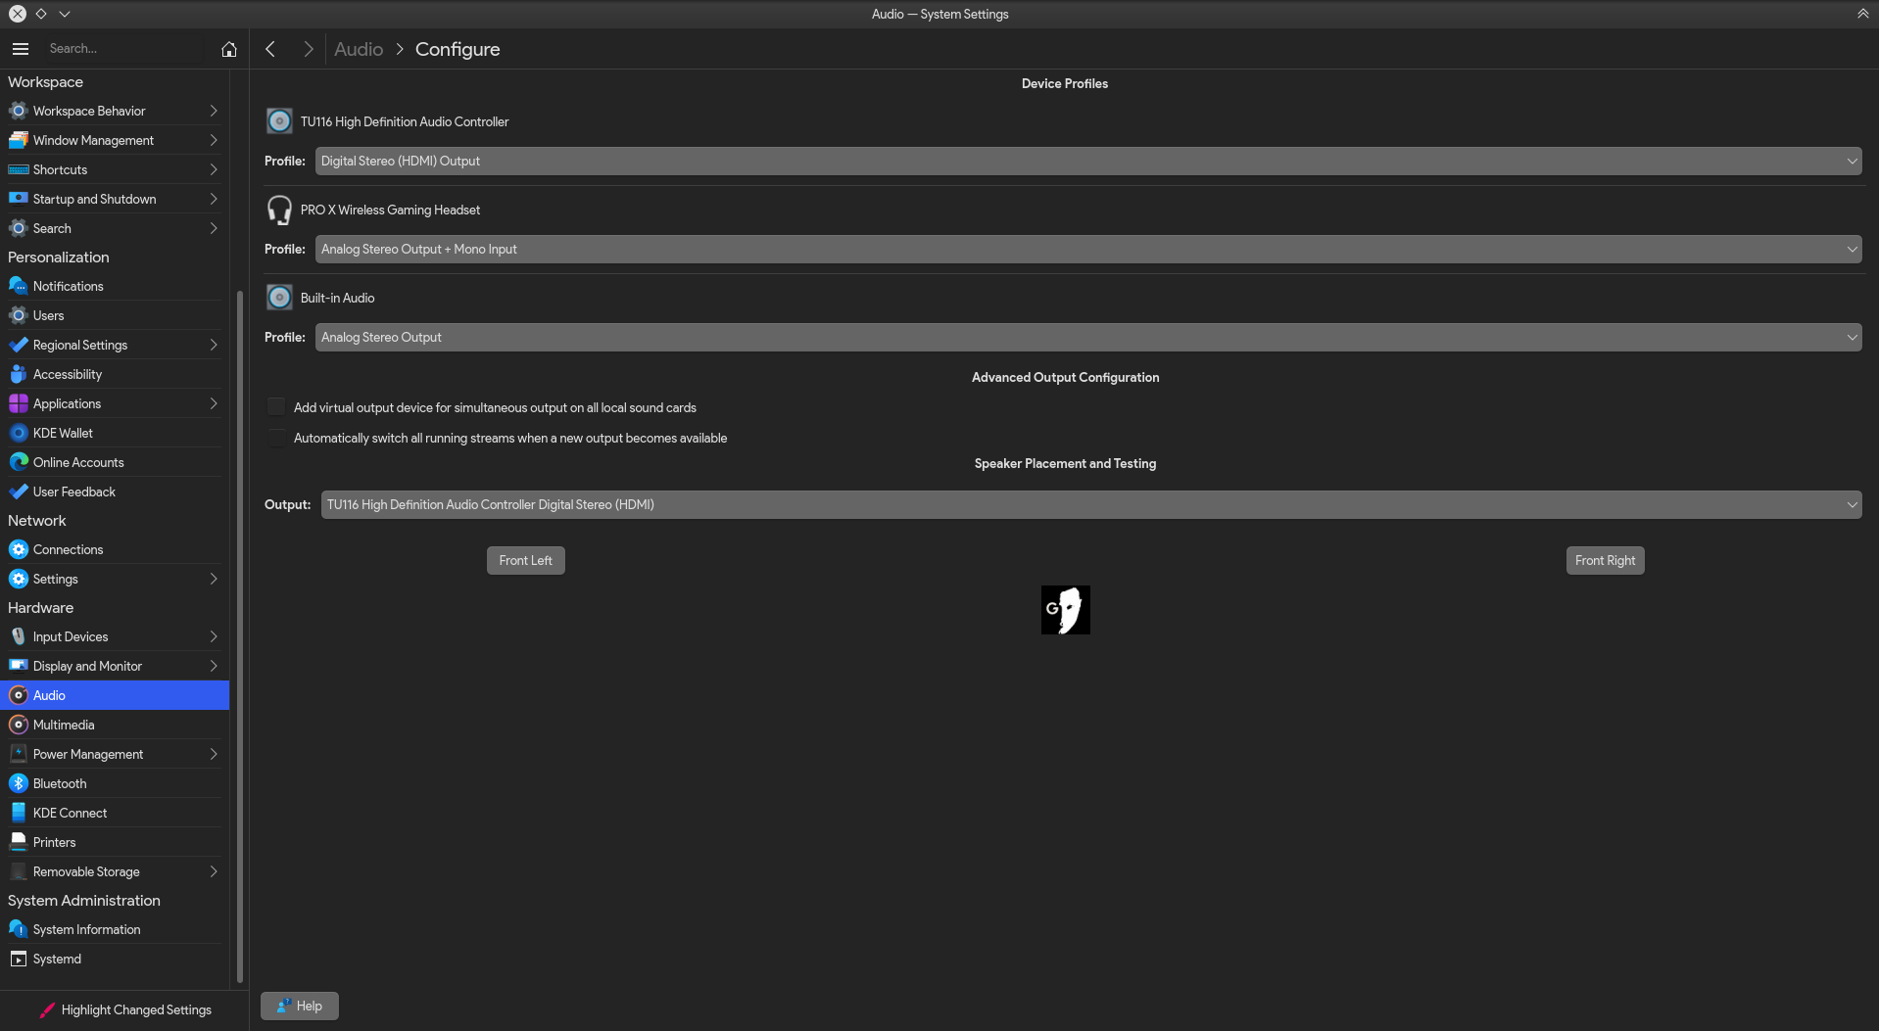Navigate forward with the right arrow
Viewport: 1879px width, 1031px height.
point(308,49)
